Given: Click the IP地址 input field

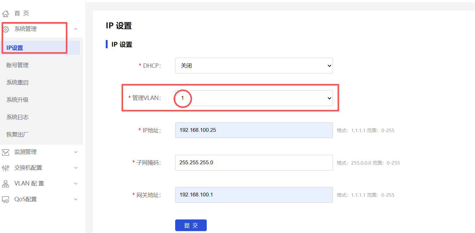Looking at the screenshot, I should point(254,130).
